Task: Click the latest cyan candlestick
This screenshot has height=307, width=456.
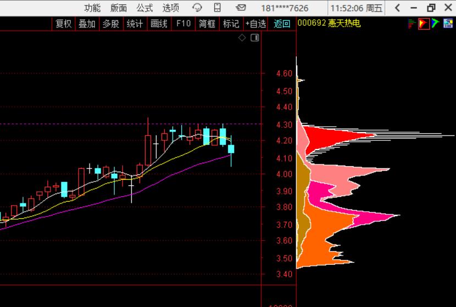Action: click(231, 149)
